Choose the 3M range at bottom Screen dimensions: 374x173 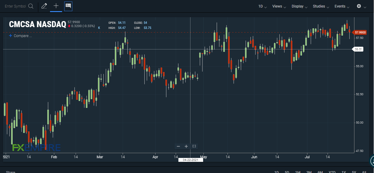point(309,172)
